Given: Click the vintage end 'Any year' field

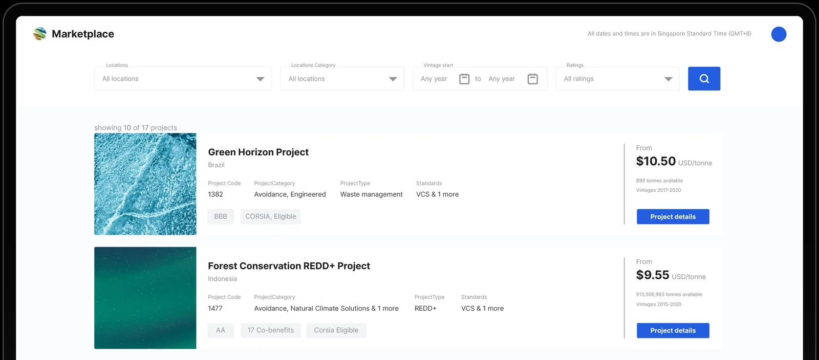Looking at the screenshot, I should pyautogui.click(x=502, y=79).
